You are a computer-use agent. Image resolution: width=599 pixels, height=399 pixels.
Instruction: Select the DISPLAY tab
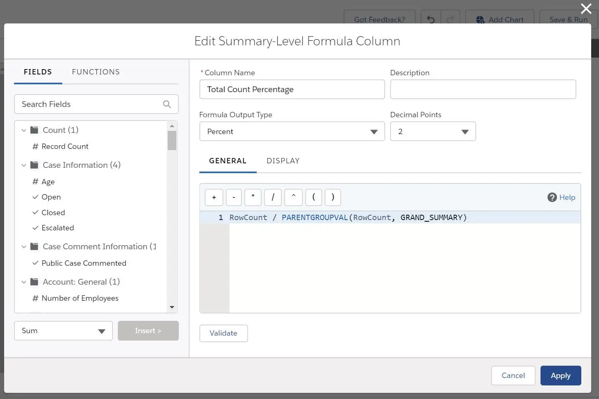coord(283,161)
